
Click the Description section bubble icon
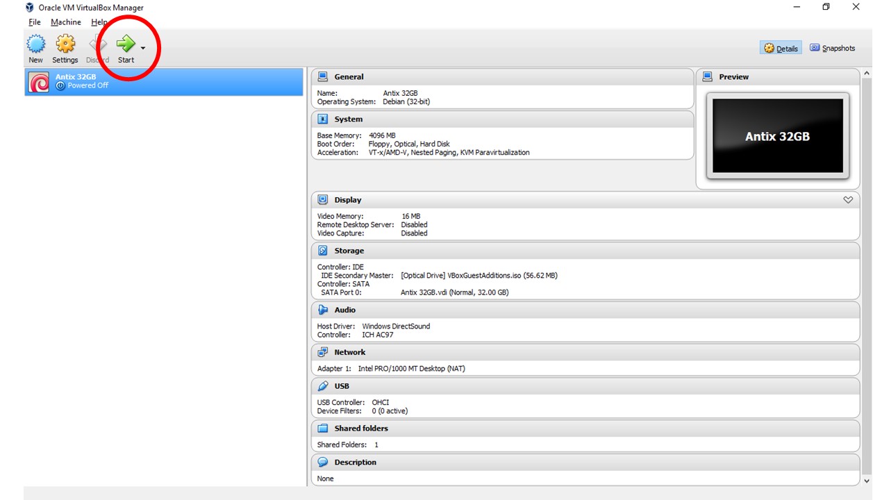click(x=323, y=462)
